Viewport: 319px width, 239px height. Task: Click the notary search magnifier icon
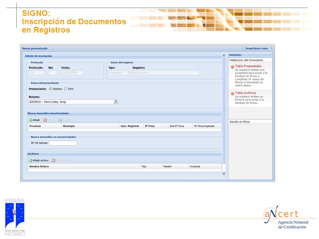pyautogui.click(x=116, y=102)
